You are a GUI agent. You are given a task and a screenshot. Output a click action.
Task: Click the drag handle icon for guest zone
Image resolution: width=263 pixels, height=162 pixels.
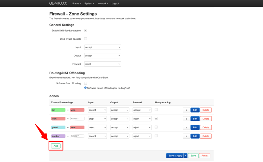click(186, 128)
